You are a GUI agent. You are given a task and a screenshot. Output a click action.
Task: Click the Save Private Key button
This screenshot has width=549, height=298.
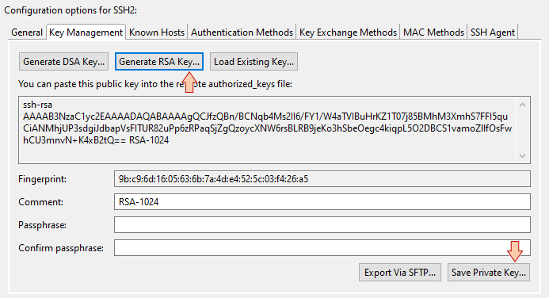[489, 273]
